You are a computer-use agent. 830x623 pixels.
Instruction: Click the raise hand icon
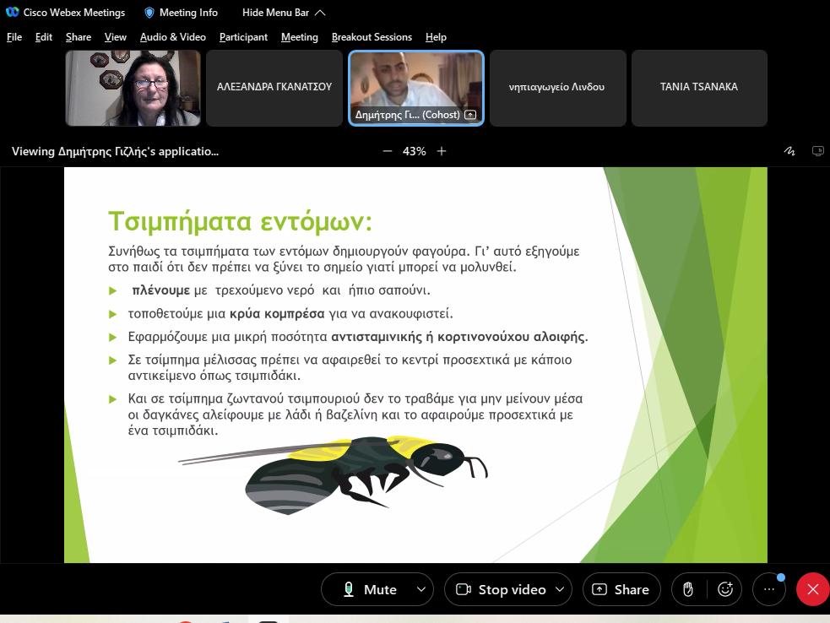click(688, 589)
